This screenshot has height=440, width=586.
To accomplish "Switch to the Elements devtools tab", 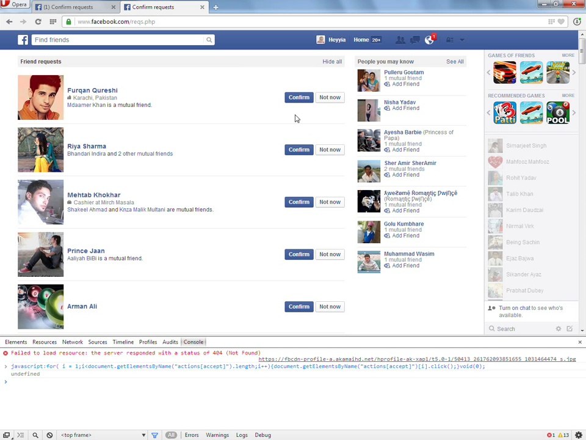I will pyautogui.click(x=16, y=342).
